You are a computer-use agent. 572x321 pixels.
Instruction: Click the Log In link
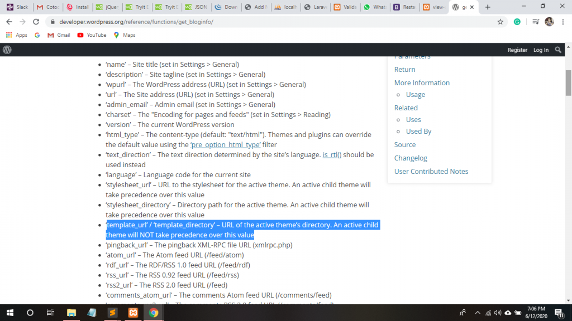[x=541, y=50]
